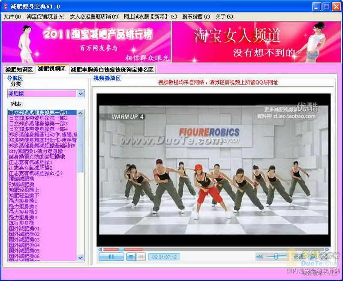Click the rewind arrow left of progress bar

[x=100, y=249]
